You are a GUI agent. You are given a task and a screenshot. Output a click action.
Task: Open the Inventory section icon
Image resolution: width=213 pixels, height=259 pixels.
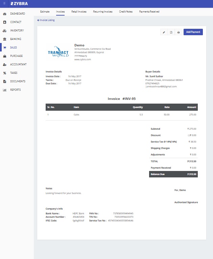5,30
